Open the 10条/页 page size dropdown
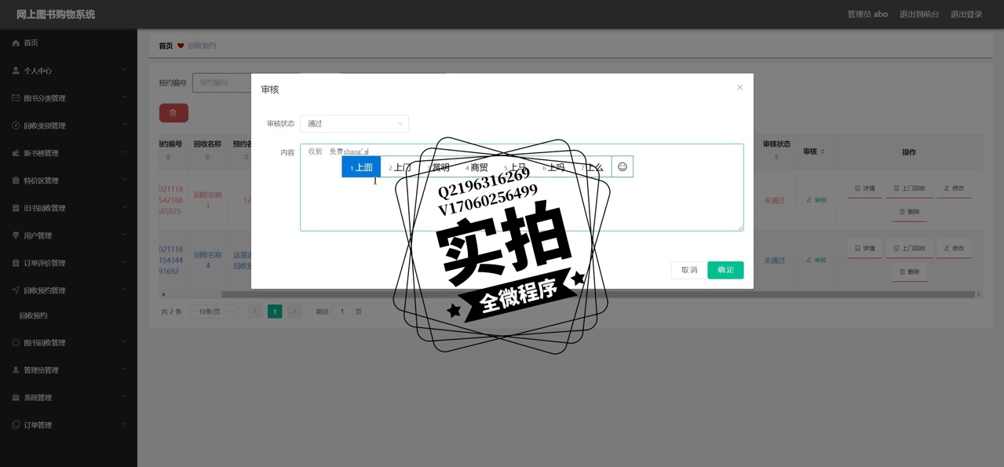 pyautogui.click(x=214, y=312)
